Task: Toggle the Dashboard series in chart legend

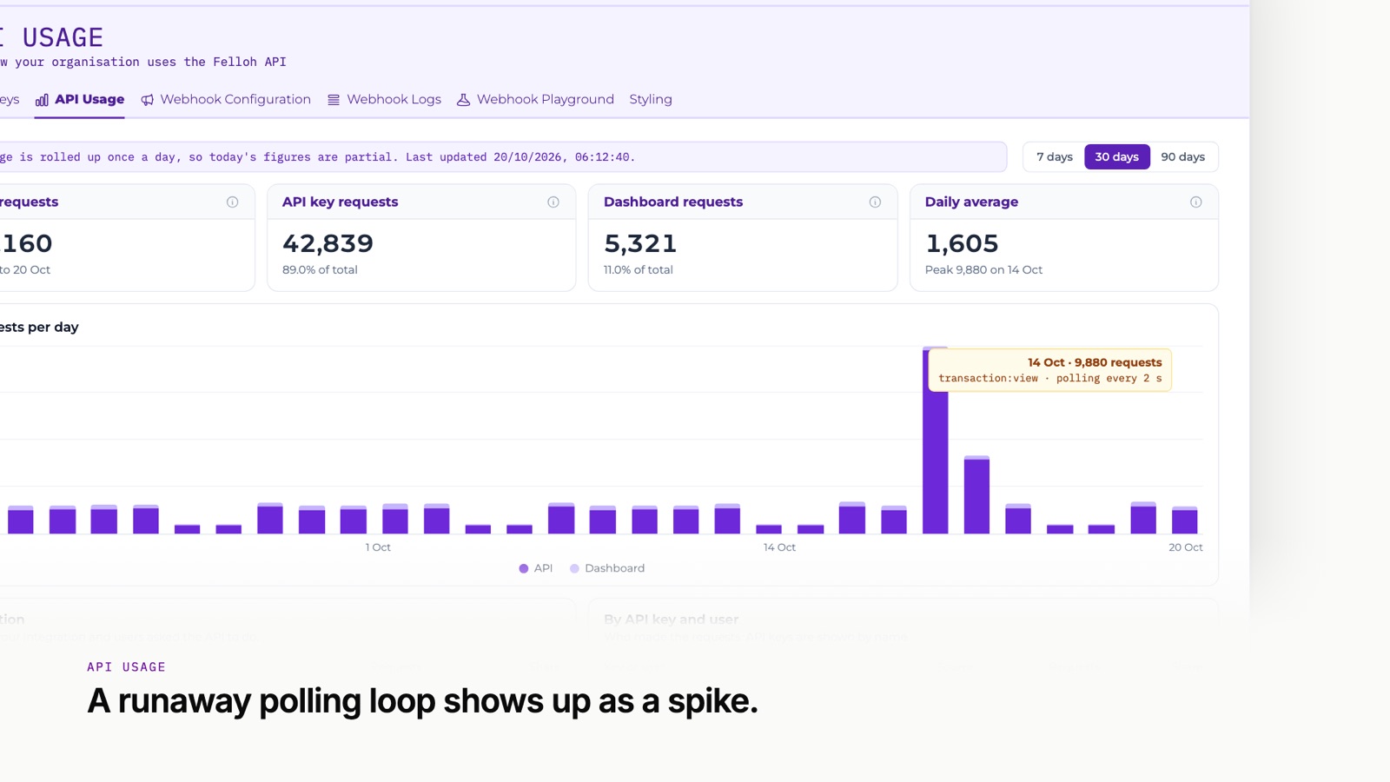Action: pyautogui.click(x=607, y=568)
